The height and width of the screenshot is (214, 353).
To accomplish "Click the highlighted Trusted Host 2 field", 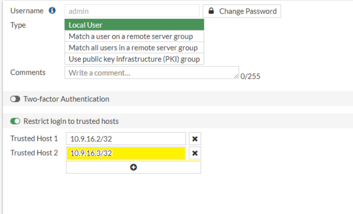I will click(x=126, y=153).
